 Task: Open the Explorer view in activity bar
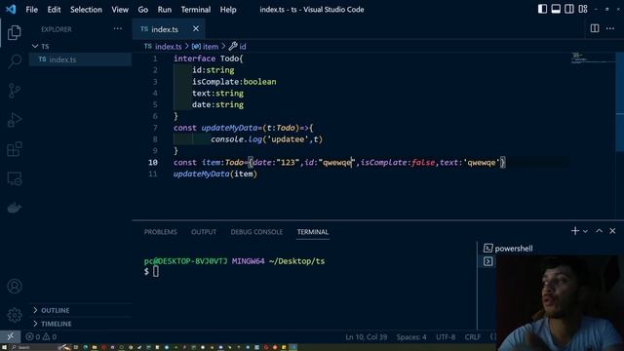coord(15,32)
